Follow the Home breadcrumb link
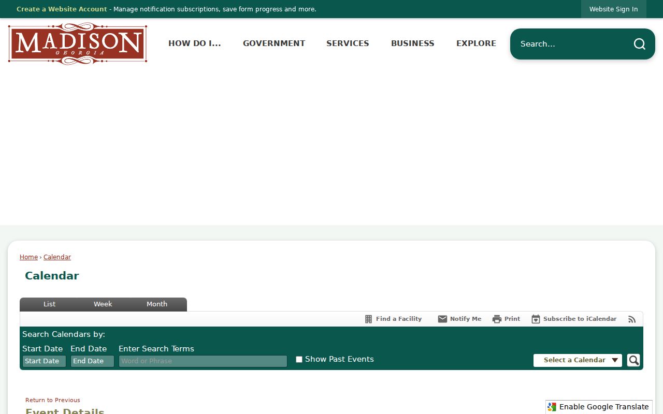The height and width of the screenshot is (414, 663). [28, 257]
